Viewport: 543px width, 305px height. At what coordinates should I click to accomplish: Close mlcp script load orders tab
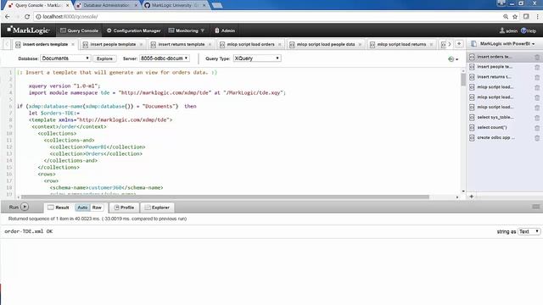pyautogui.click(x=280, y=45)
